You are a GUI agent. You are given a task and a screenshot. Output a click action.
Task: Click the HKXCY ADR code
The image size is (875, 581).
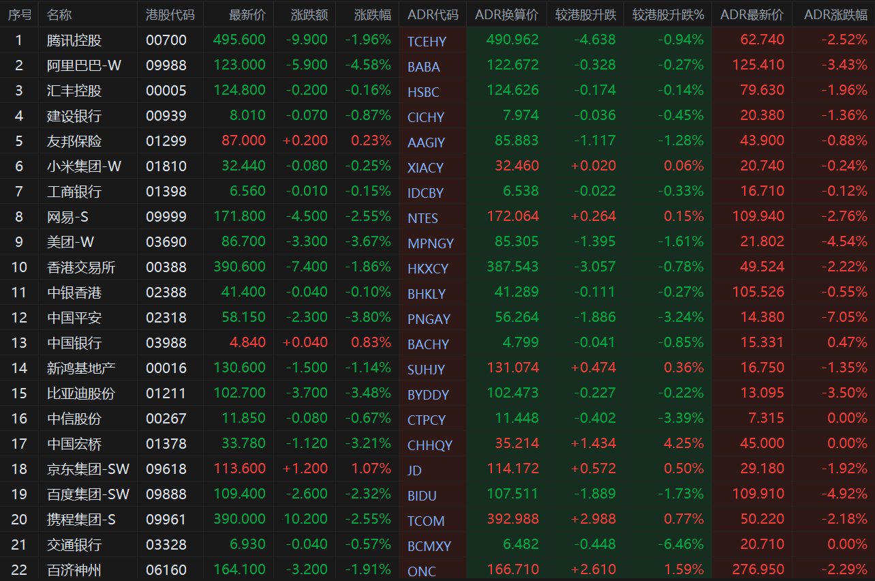(428, 269)
